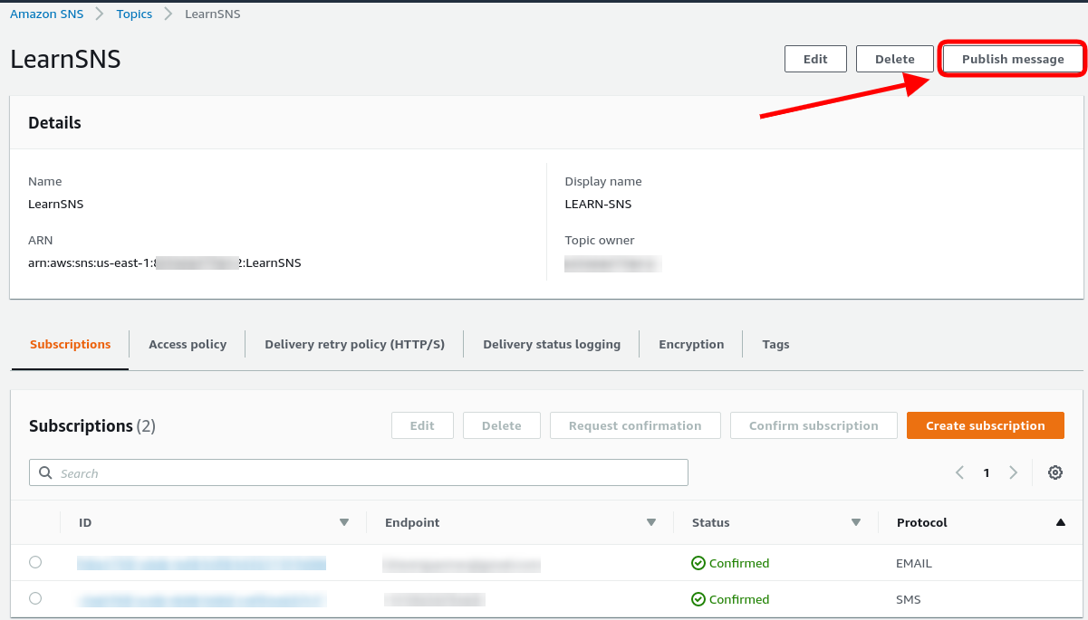The height and width of the screenshot is (620, 1088).
Task: Focus the subscriptions search field
Action: (359, 472)
